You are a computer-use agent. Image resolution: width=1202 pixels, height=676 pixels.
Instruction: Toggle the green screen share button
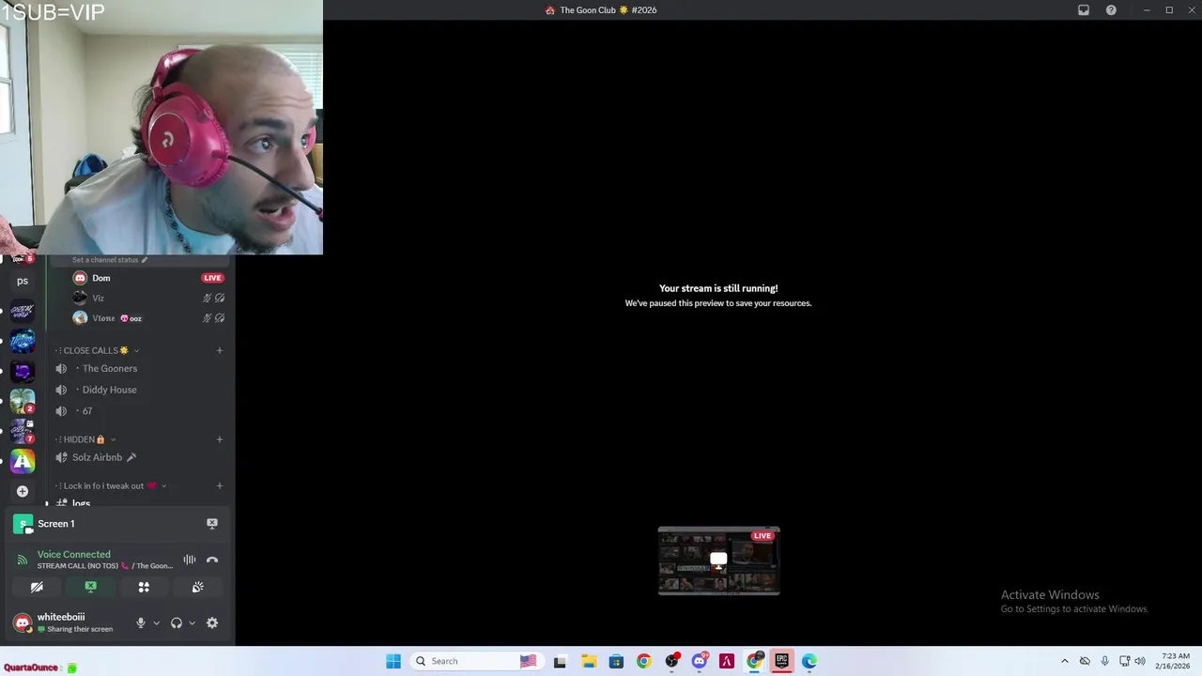click(90, 587)
